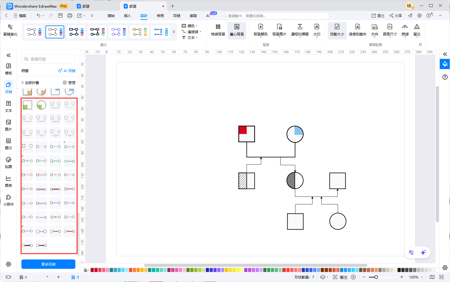Click the 搜尋符號 symbol search field
Image resolution: width=450 pixels, height=282 pixels.
48,59
